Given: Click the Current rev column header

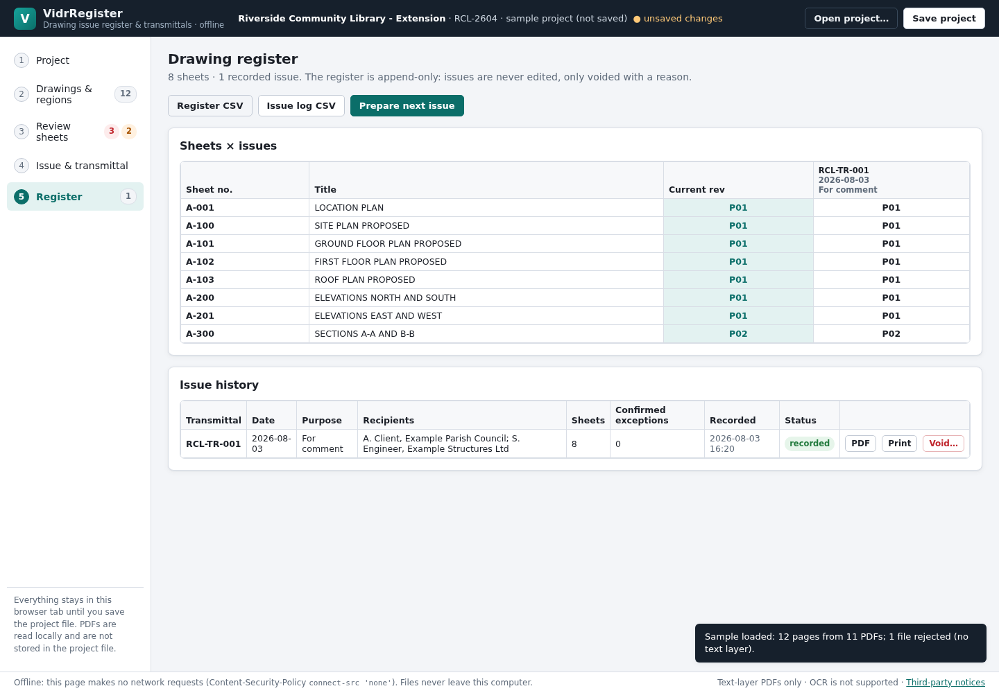Looking at the screenshot, I should click(x=738, y=180).
